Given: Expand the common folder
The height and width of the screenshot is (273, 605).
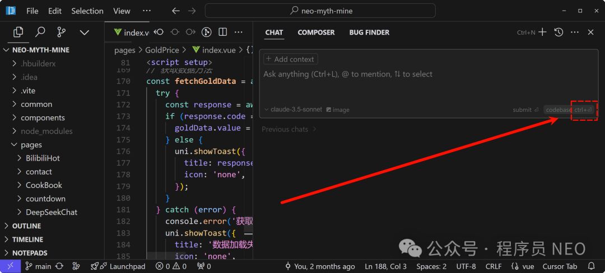Looking at the screenshot, I should click(x=36, y=104).
